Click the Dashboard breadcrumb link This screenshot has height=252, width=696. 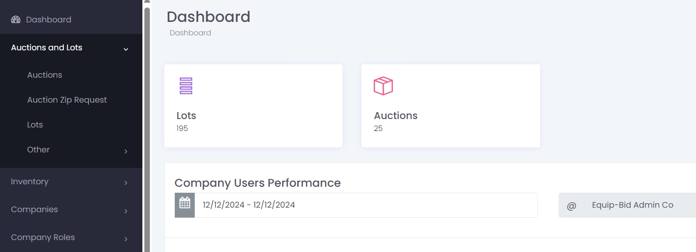click(x=190, y=33)
